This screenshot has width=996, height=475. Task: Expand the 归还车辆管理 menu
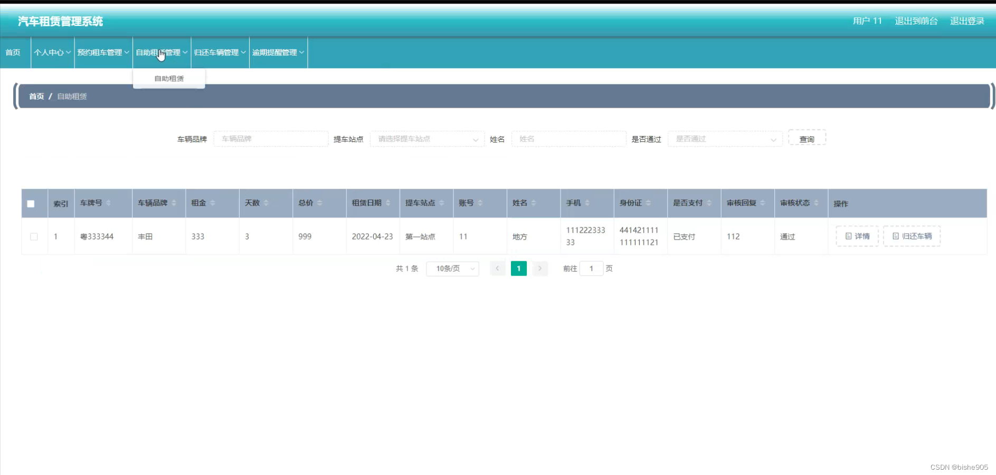point(220,52)
